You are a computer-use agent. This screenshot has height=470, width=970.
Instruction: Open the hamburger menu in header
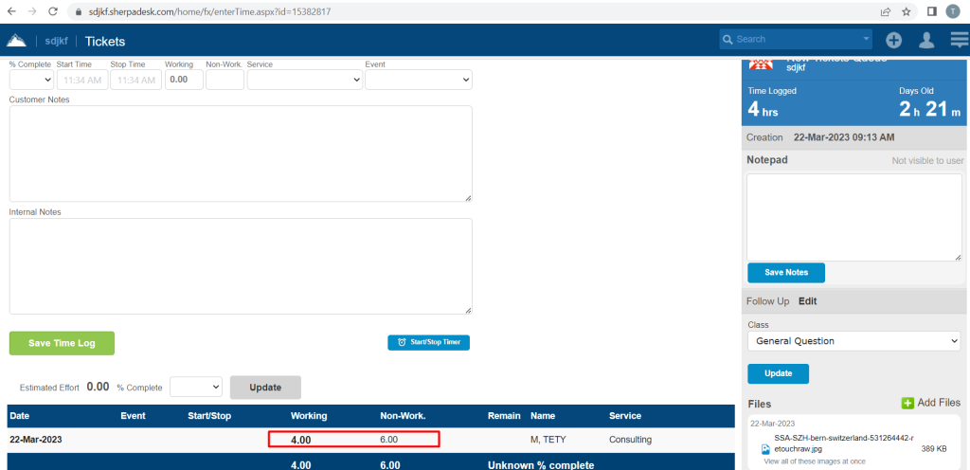click(959, 40)
